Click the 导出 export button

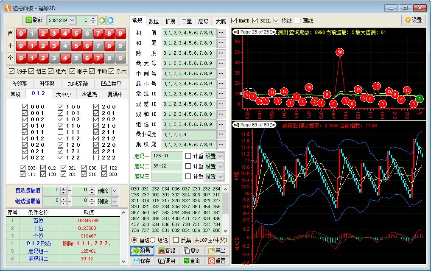[x=217, y=251]
